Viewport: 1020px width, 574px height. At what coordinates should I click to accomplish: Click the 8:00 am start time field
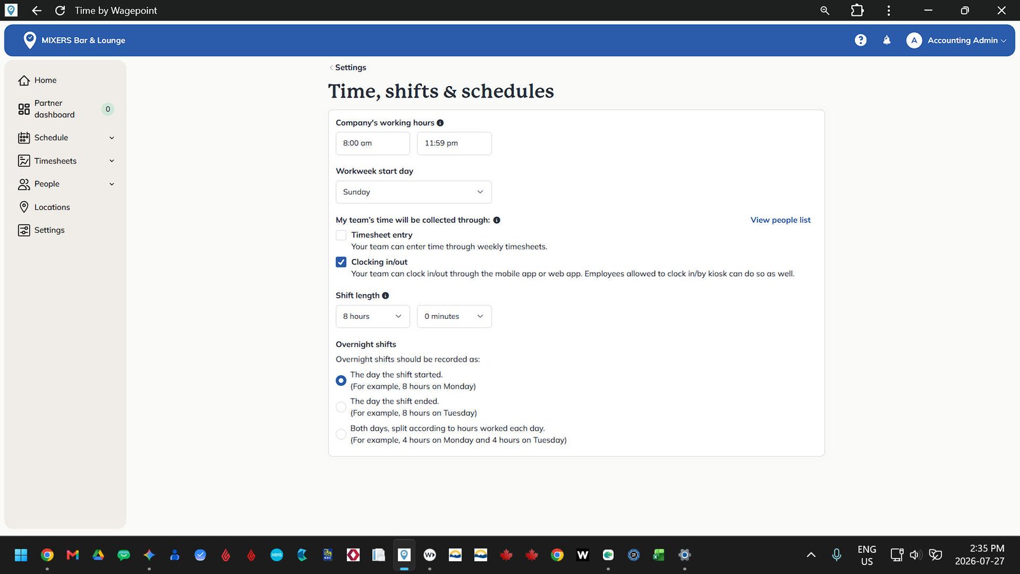(x=373, y=143)
